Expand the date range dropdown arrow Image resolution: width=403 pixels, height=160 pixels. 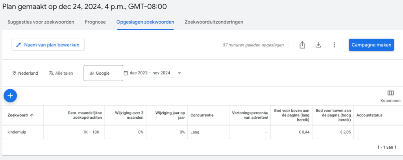tap(179, 73)
